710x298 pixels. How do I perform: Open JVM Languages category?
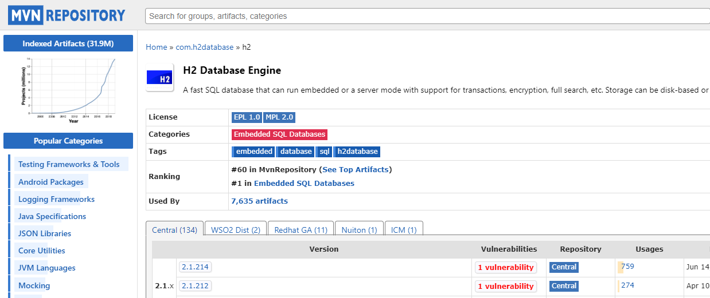tap(47, 268)
